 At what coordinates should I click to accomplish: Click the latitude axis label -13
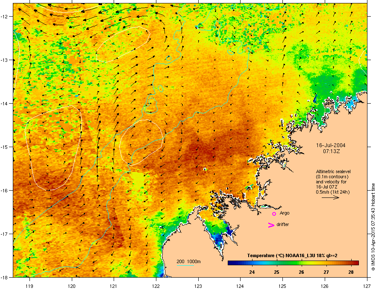pyautogui.click(x=5, y=60)
